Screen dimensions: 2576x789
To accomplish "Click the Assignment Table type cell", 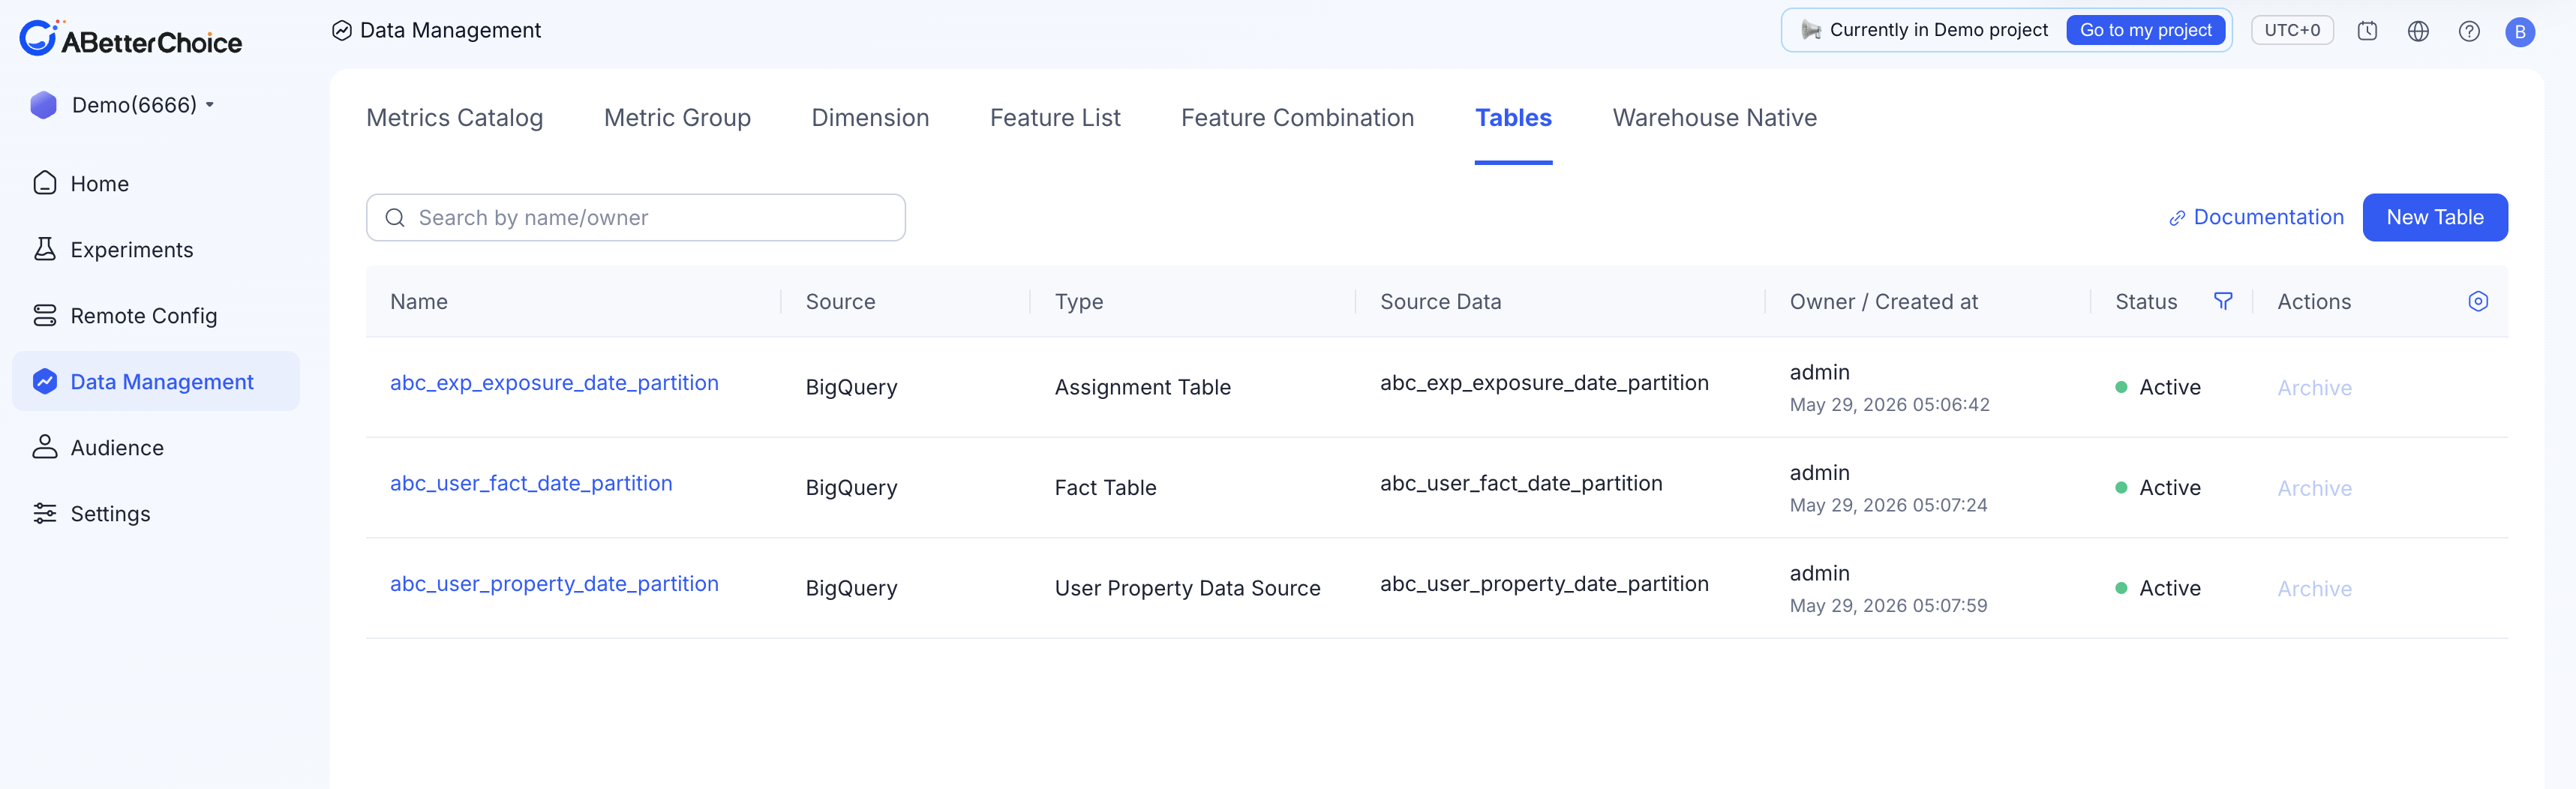I will pyautogui.click(x=1142, y=388).
